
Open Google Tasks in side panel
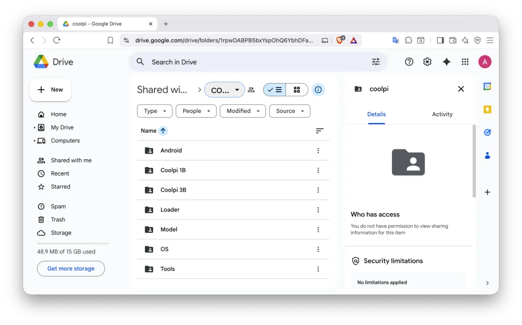[487, 132]
